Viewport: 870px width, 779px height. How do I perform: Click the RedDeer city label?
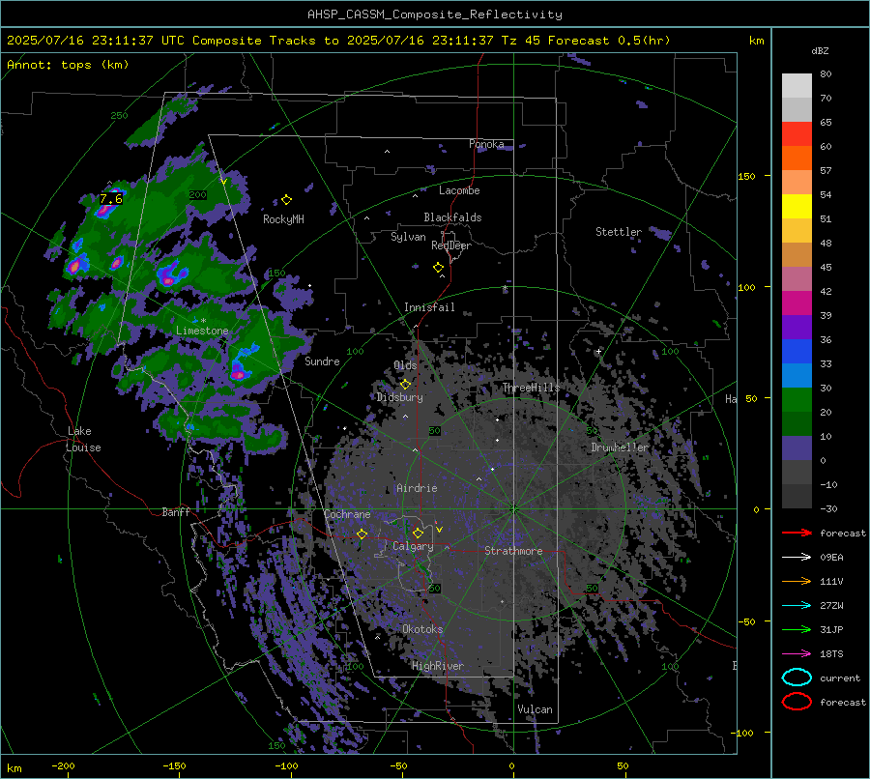click(451, 245)
